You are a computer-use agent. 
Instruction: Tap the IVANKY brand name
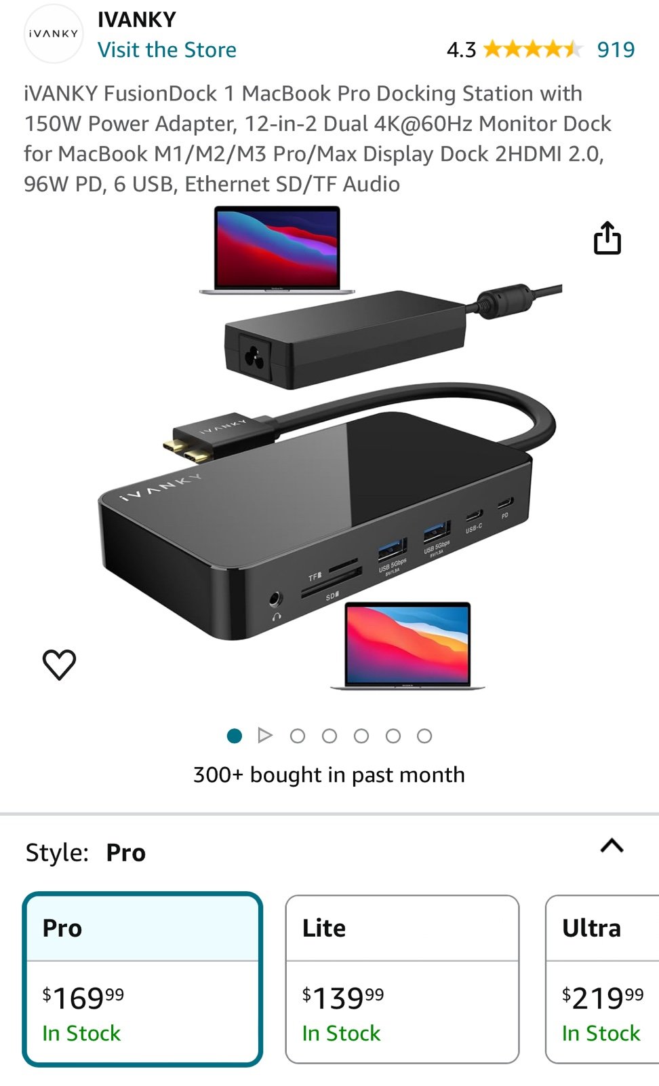(137, 19)
